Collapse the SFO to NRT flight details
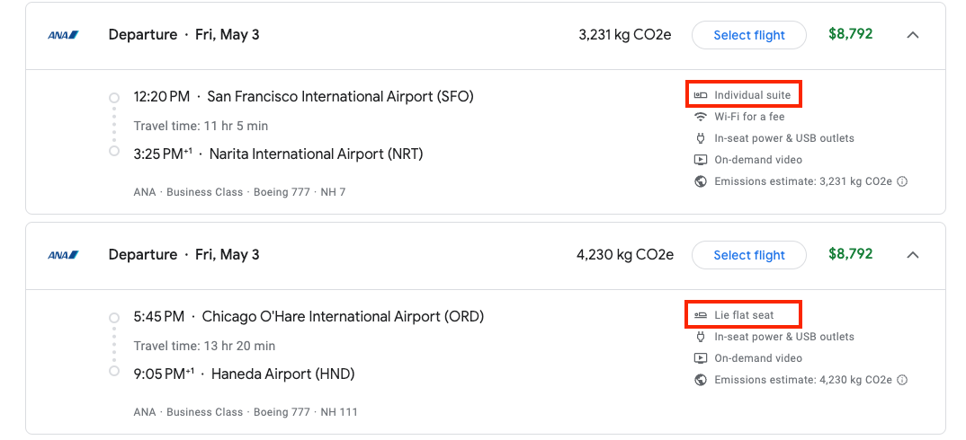Viewport: 966px width, 440px height. (913, 35)
